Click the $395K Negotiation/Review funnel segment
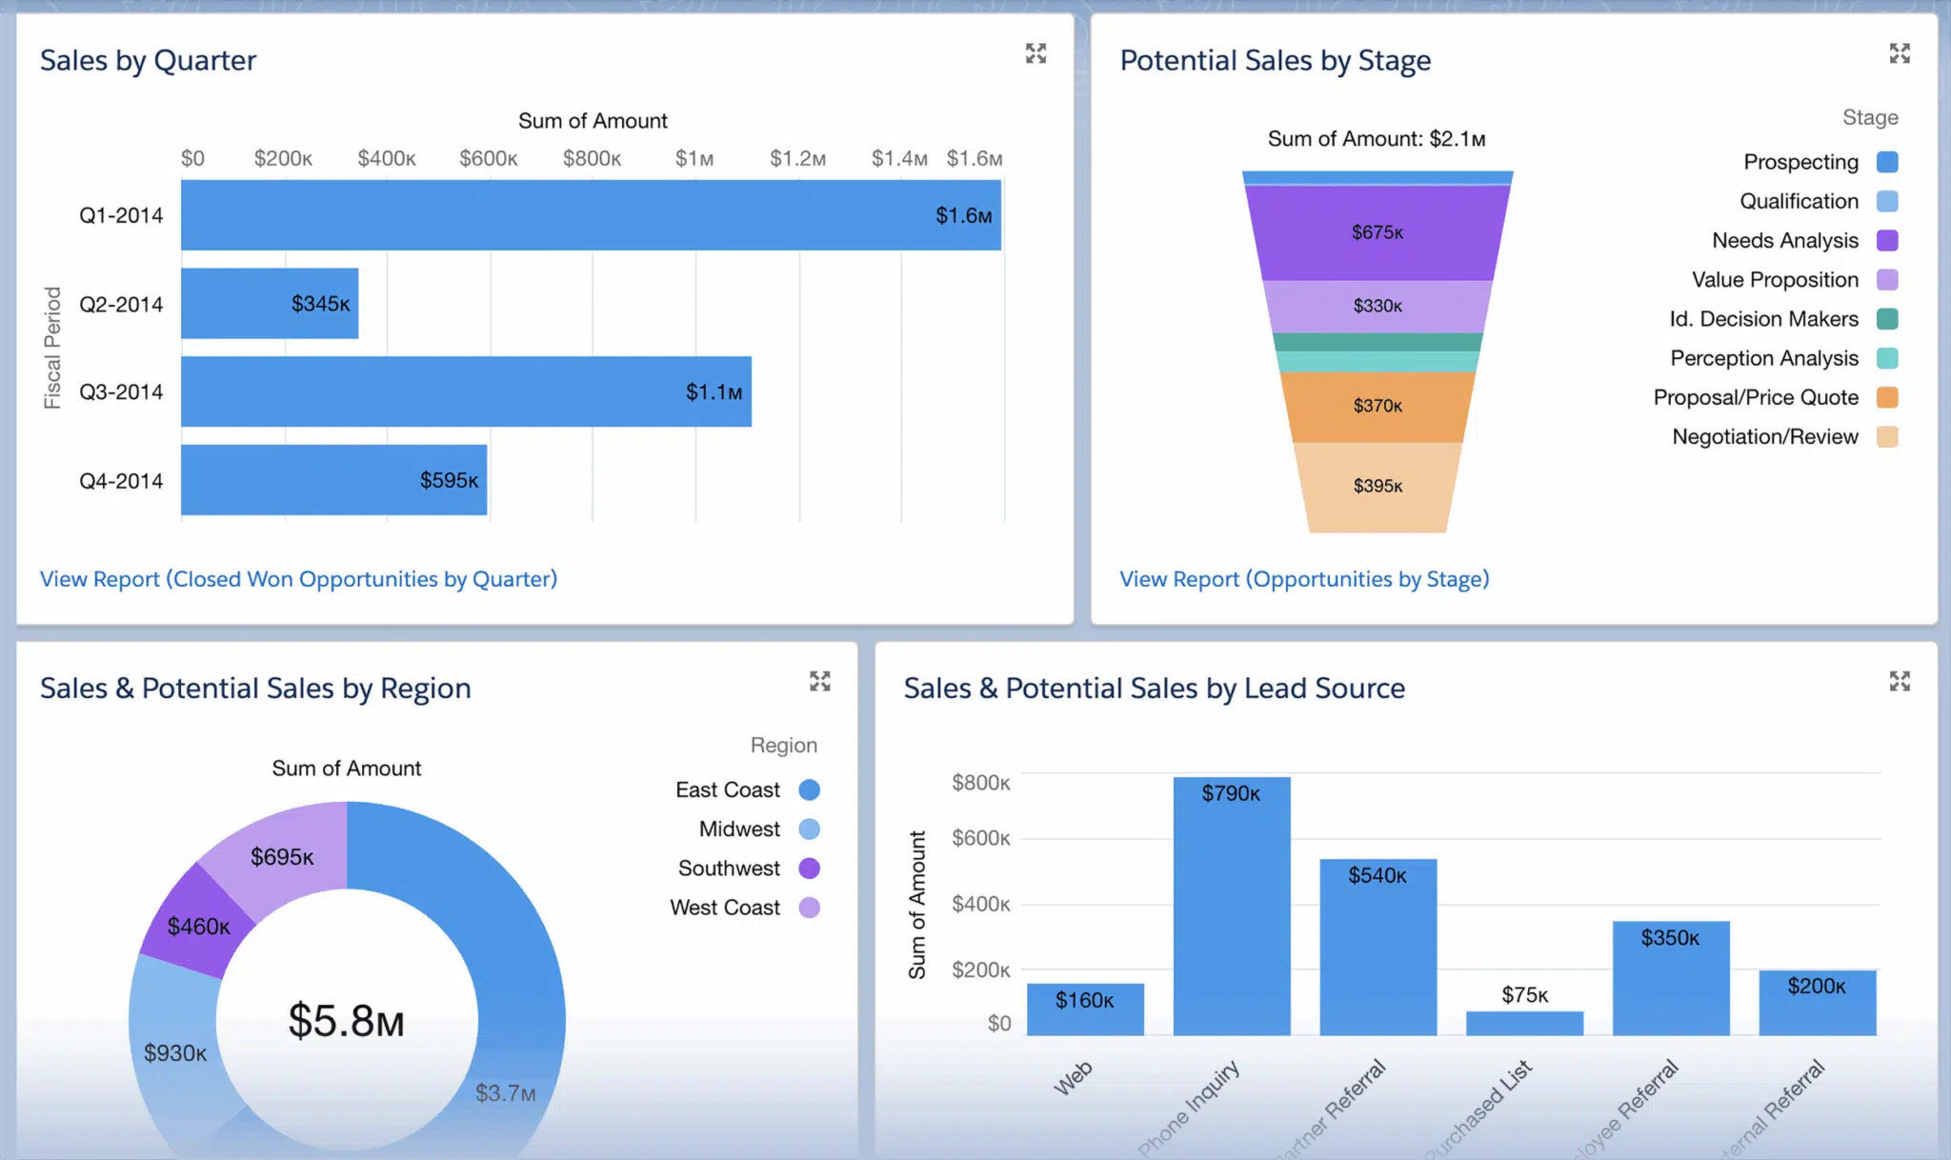This screenshot has height=1160, width=1951. pyautogui.click(x=1378, y=487)
